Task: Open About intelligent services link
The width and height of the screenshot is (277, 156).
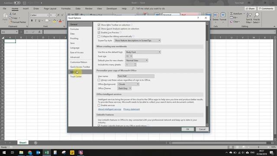Action: (110, 109)
